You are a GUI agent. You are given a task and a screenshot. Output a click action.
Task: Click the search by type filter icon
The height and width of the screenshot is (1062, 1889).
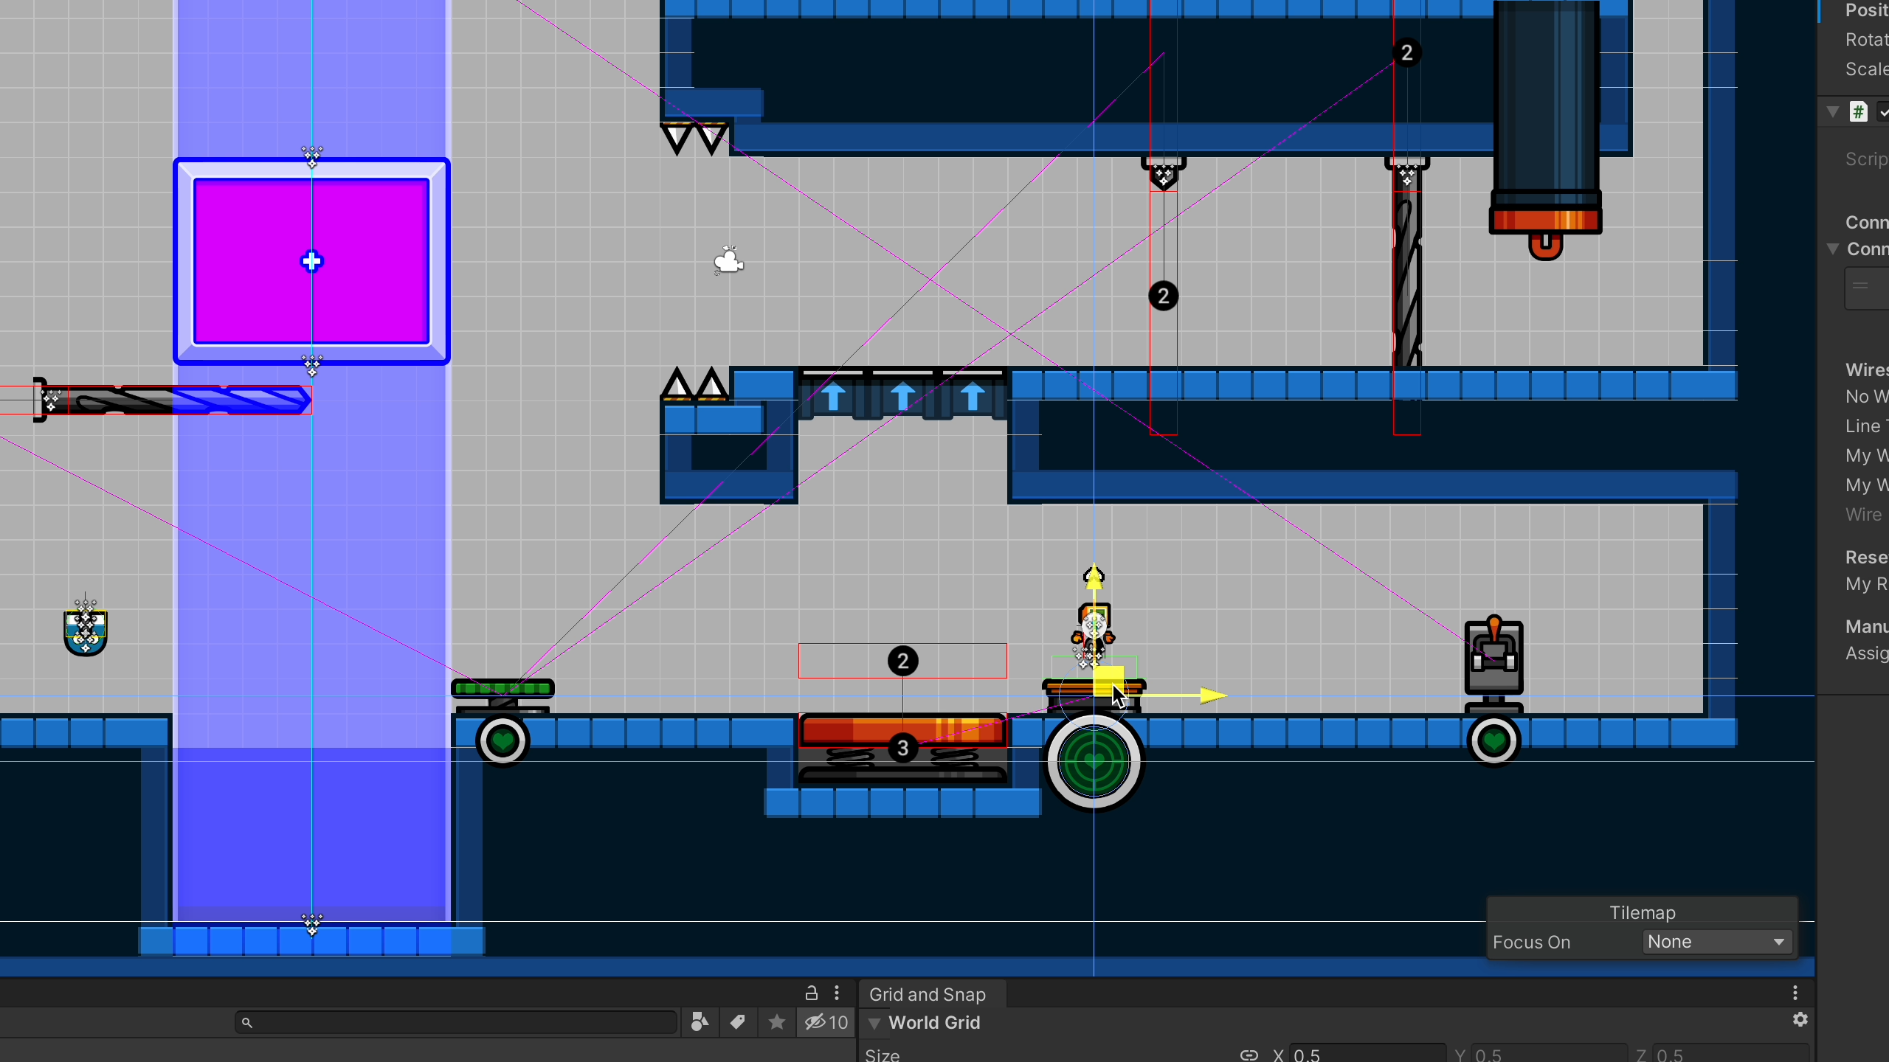tap(700, 1022)
